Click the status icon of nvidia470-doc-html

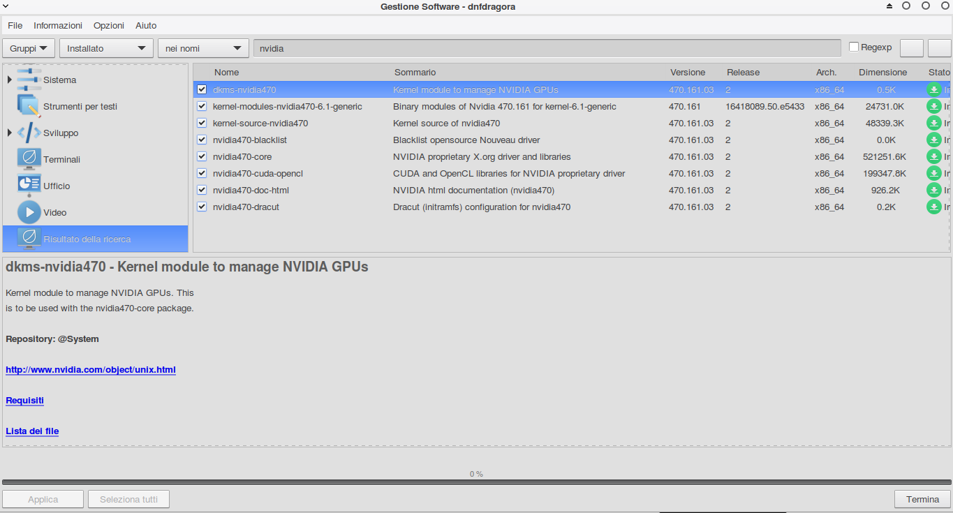tap(933, 190)
